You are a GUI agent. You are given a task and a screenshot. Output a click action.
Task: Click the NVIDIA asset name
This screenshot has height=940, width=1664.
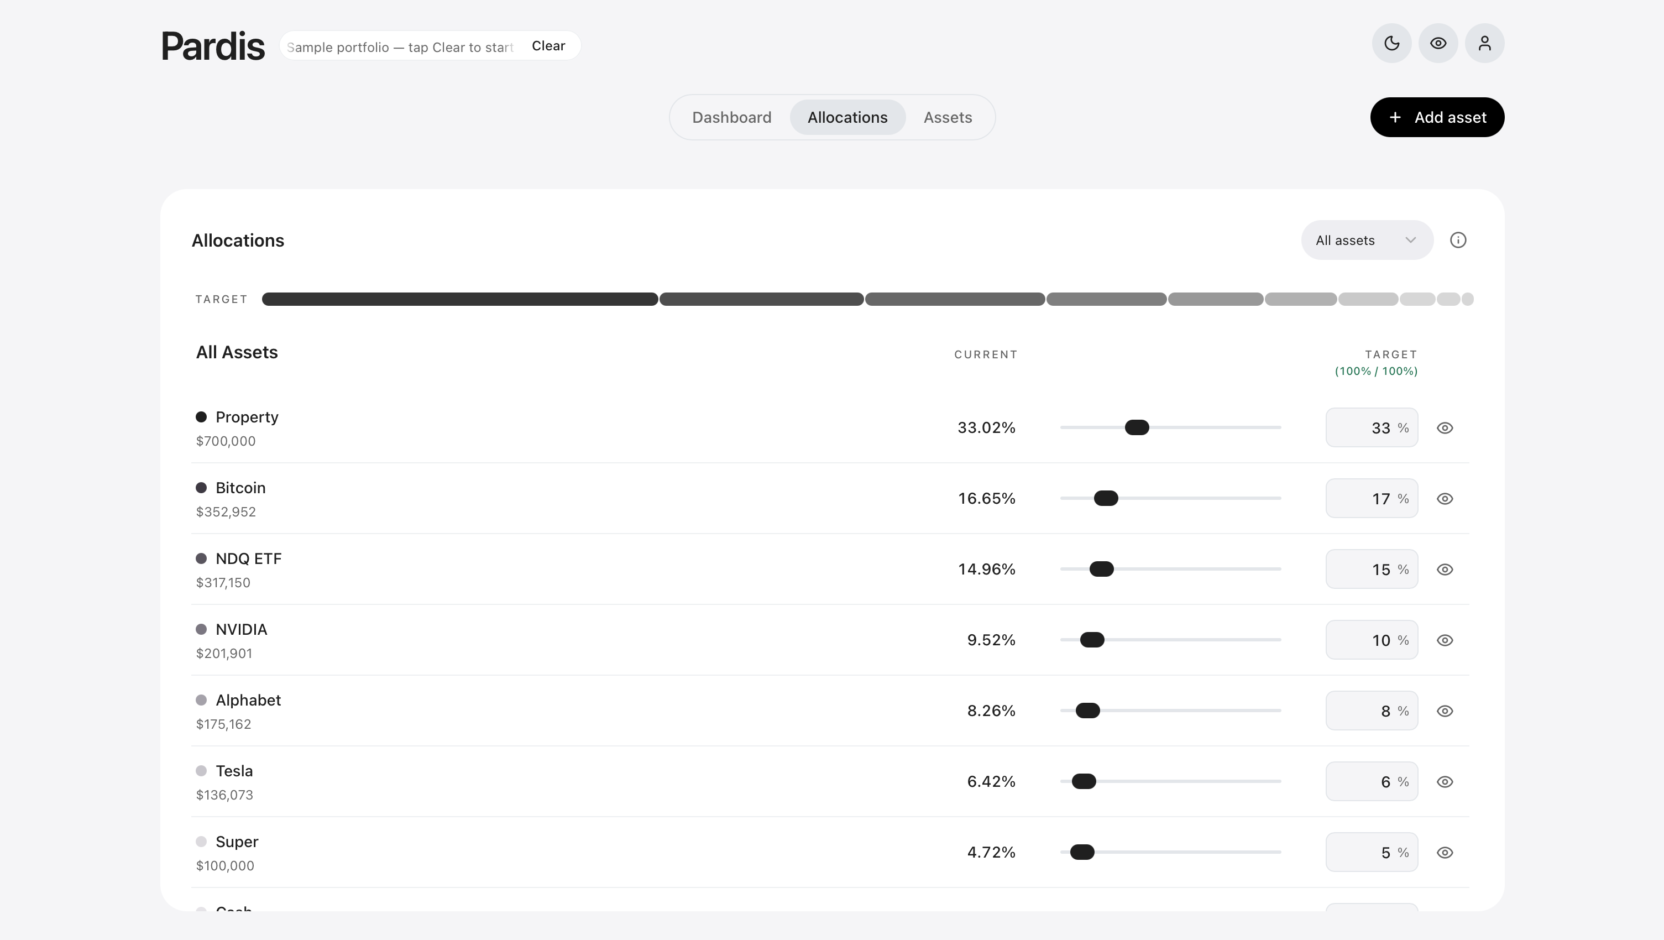[x=241, y=629]
